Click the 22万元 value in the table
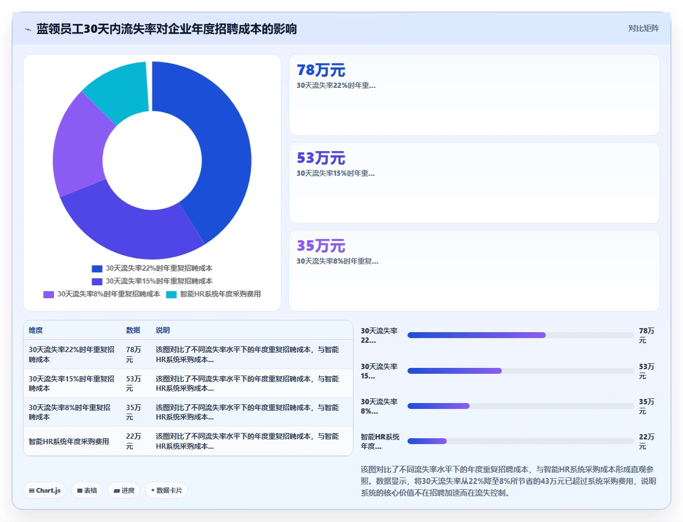Screen dimensions: 683x522 coord(134,441)
